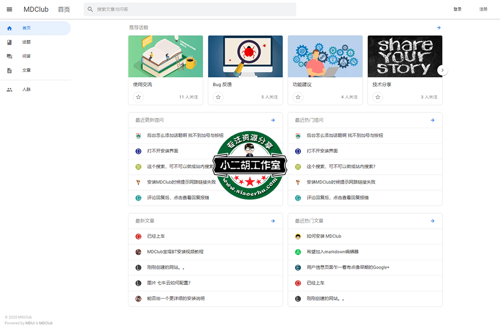This screenshot has width=500, height=332.
Task: Switch to the 首页 top menu item
Action: tap(64, 9)
